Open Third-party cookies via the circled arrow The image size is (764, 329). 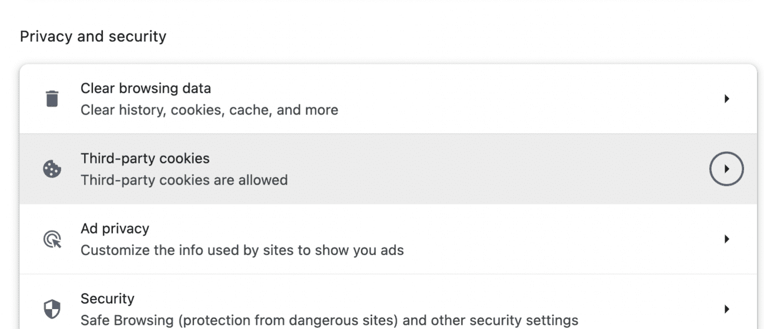tap(727, 169)
